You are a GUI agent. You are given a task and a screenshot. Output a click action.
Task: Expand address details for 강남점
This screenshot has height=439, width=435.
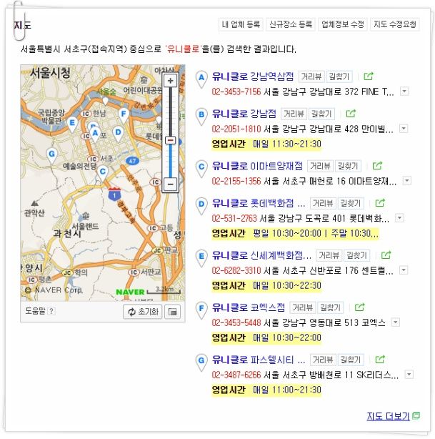click(x=404, y=129)
